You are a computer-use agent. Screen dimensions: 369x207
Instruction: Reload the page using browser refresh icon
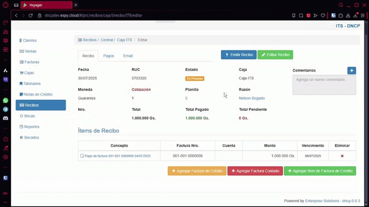[31, 15]
